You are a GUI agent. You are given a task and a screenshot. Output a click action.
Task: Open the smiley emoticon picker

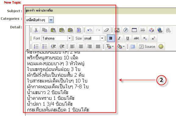161,46
